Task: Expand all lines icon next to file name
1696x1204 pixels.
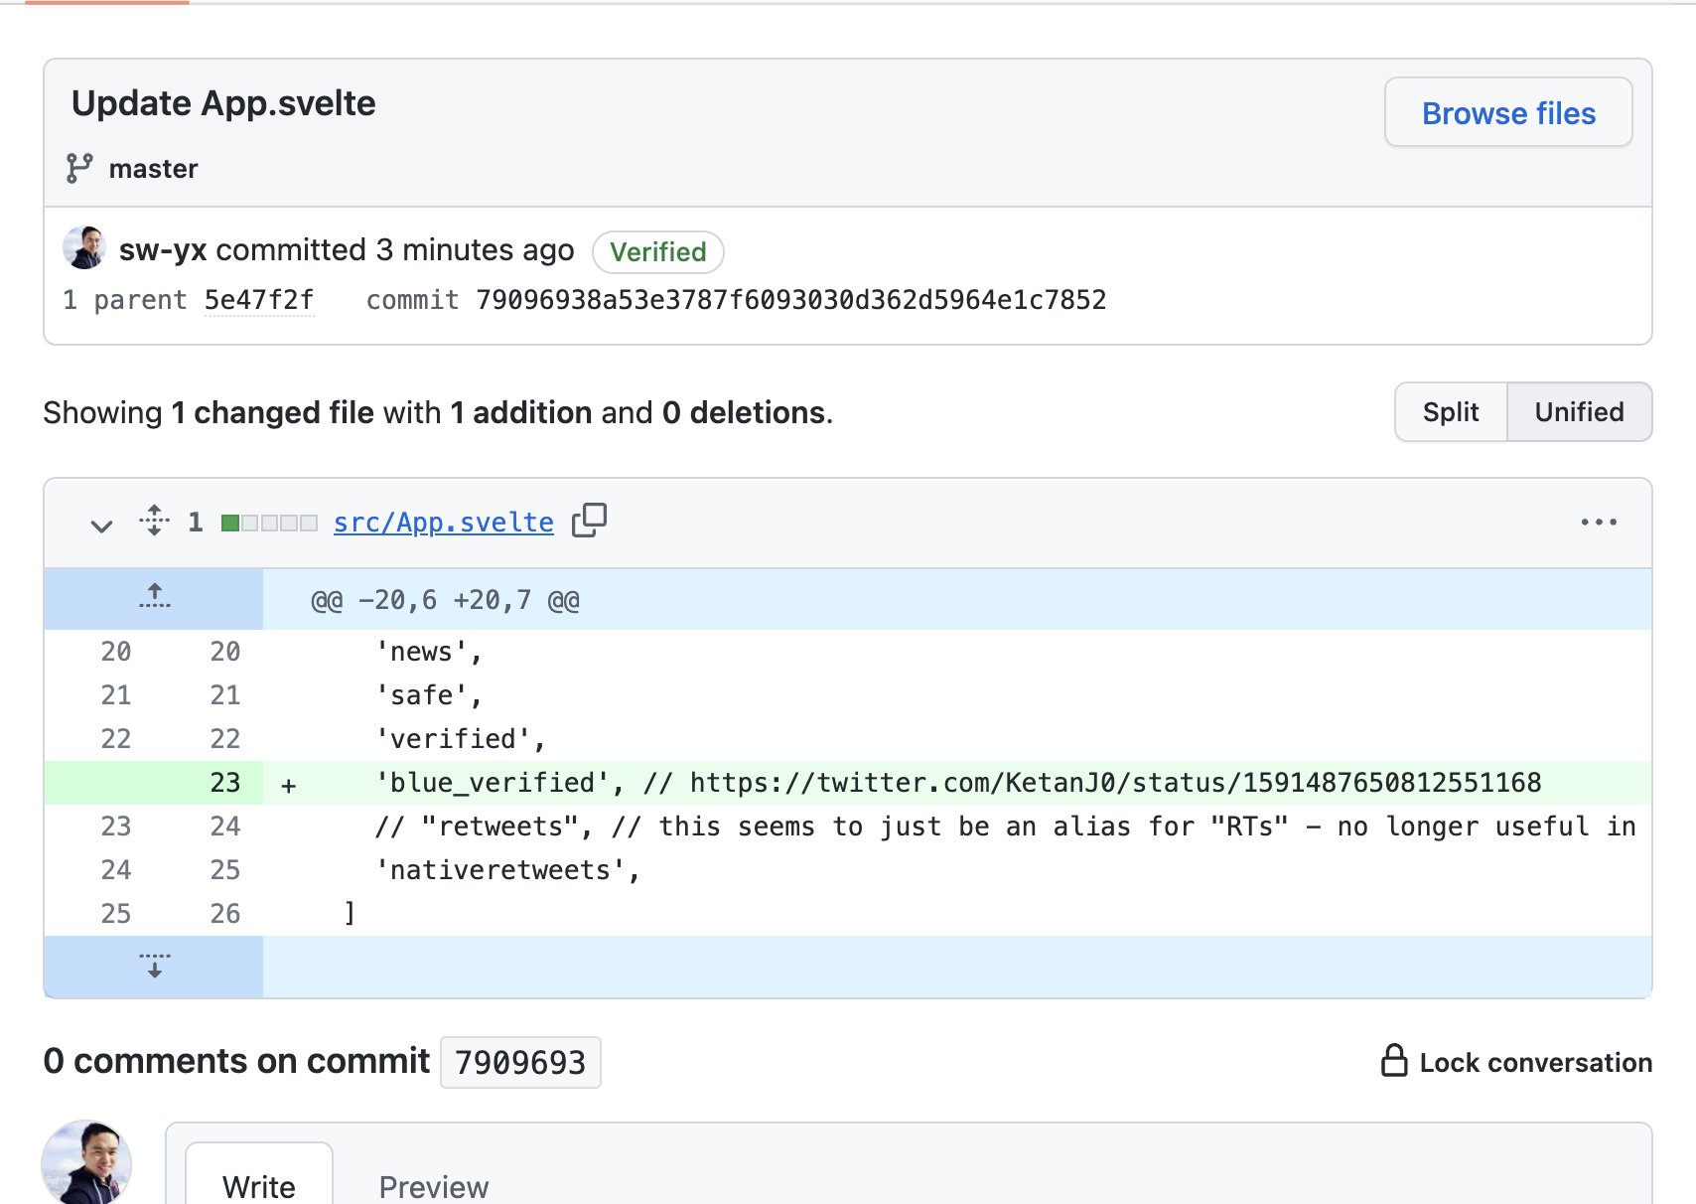Action: tap(154, 521)
